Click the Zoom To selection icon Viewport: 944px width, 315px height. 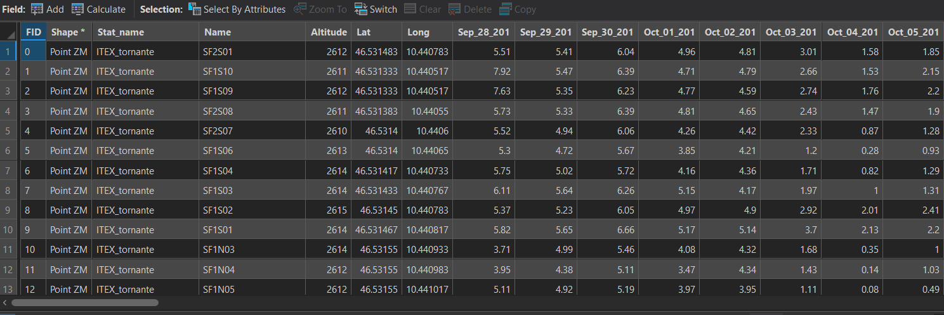pyautogui.click(x=300, y=10)
